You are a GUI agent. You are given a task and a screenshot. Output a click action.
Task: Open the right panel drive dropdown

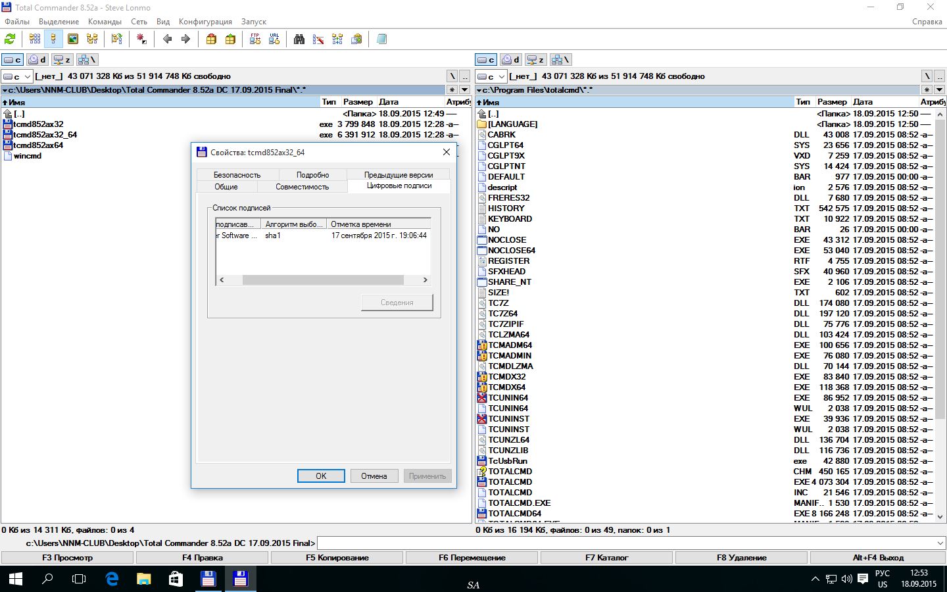(x=491, y=77)
